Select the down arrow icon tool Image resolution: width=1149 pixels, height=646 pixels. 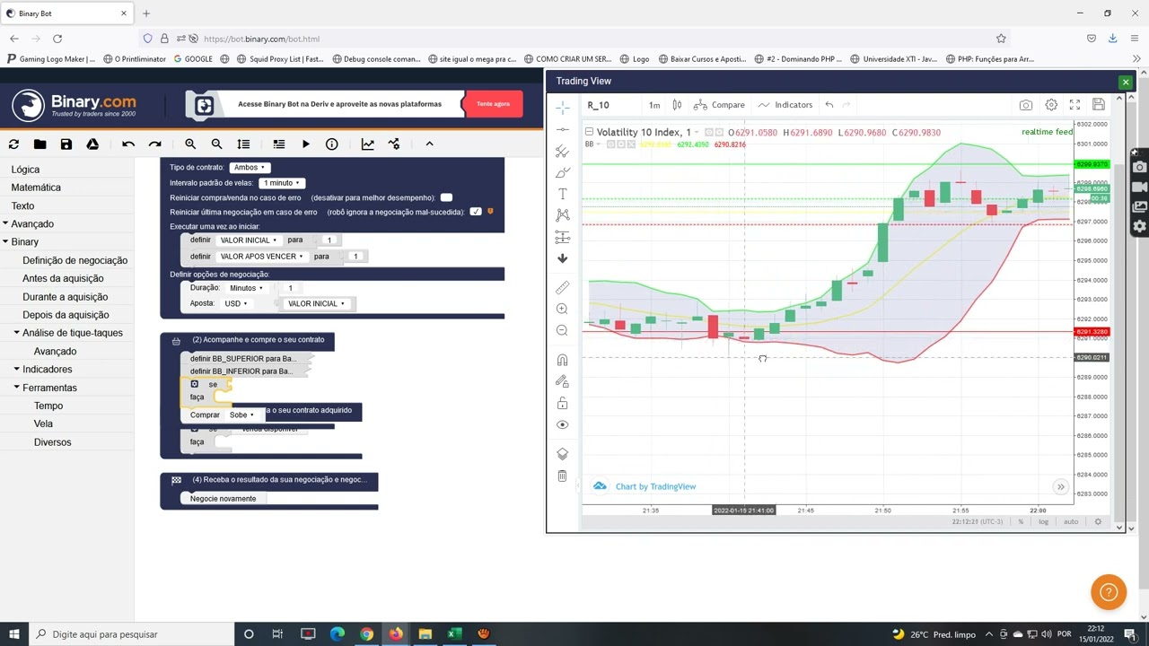[562, 258]
